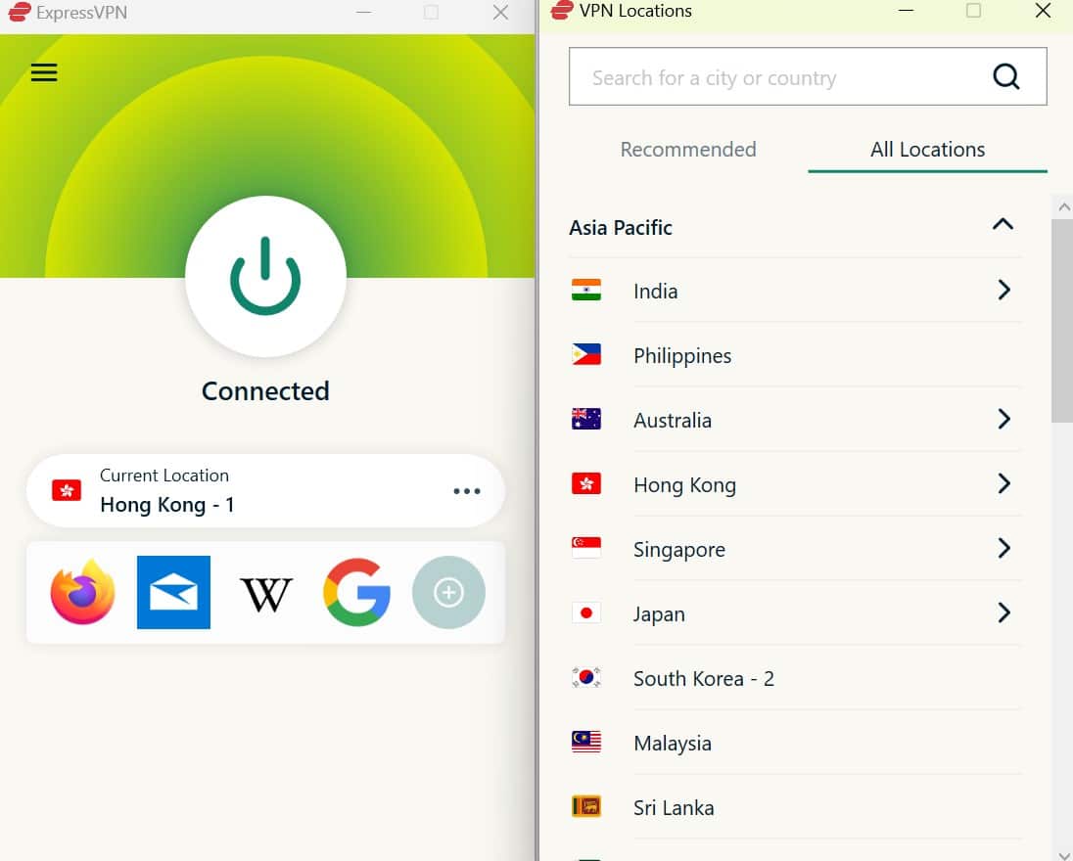
Task: Toggle the VPN power button
Action: click(x=265, y=276)
